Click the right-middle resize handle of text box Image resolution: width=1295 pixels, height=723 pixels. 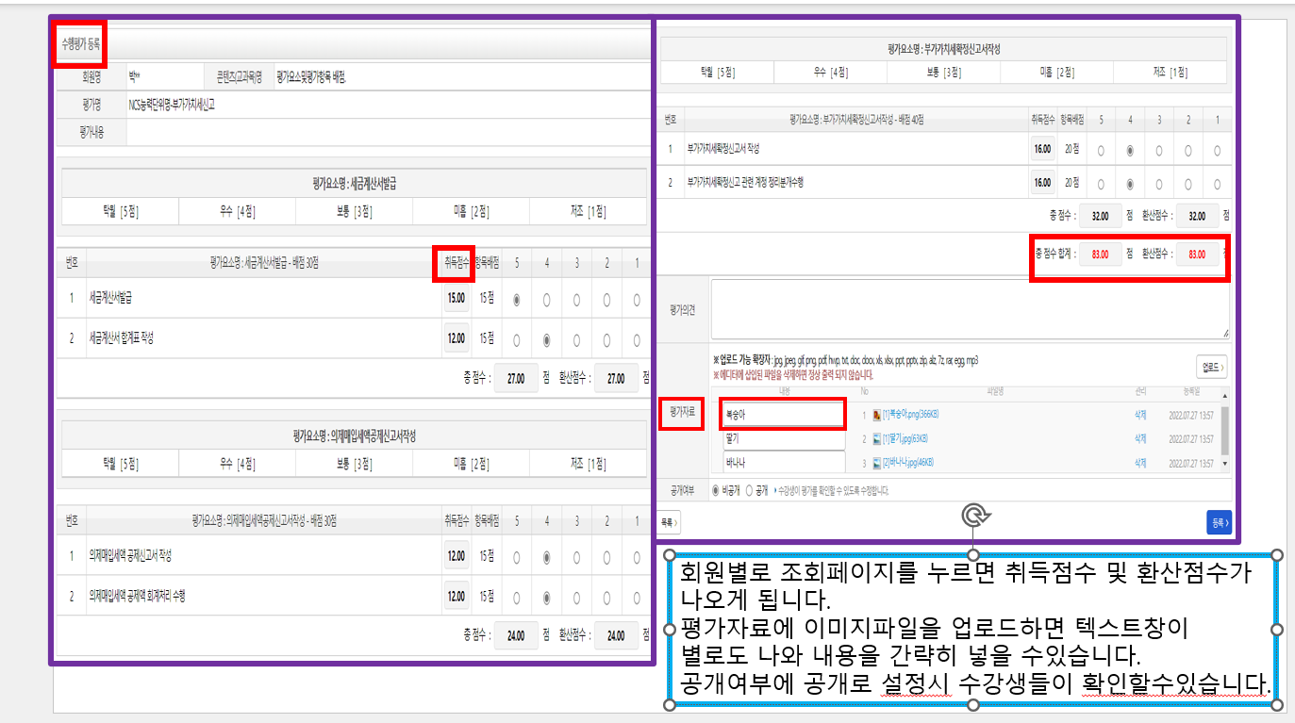click(x=1277, y=629)
